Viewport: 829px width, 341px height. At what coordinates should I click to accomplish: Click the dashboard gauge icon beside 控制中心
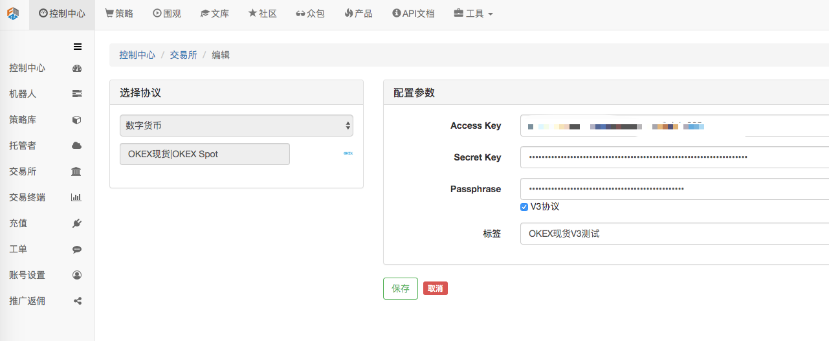click(x=77, y=68)
